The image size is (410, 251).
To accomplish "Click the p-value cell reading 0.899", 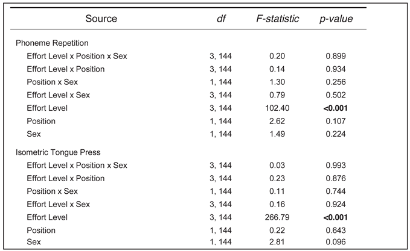I will 336,56.
